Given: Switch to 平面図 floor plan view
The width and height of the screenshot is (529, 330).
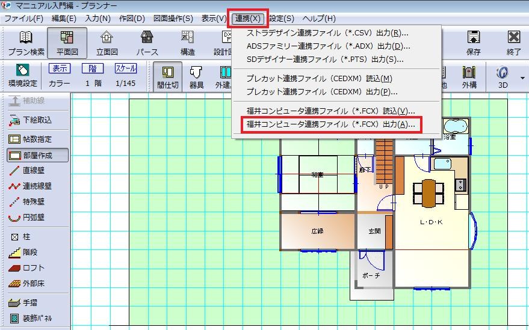Looking at the screenshot, I should click(67, 43).
